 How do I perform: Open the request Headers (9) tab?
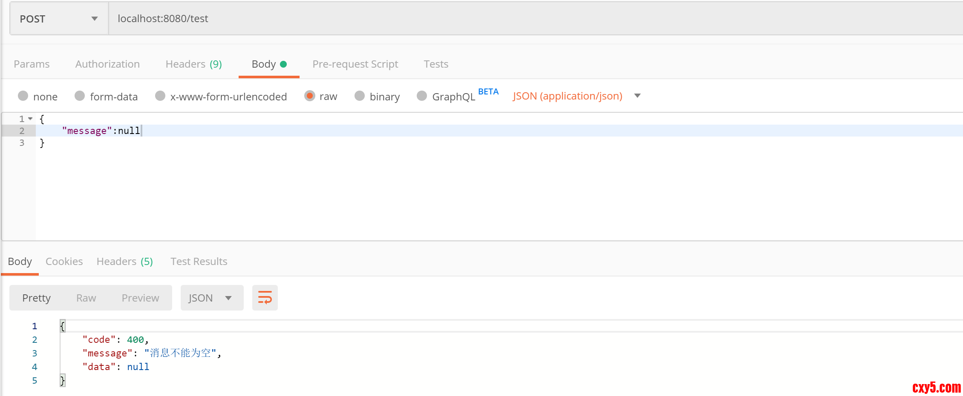pyautogui.click(x=193, y=64)
